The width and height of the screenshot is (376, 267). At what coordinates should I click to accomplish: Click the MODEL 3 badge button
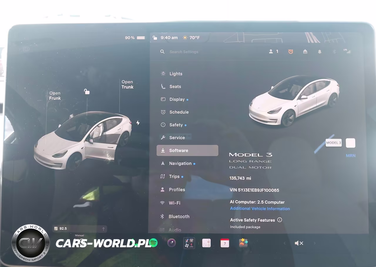point(334,143)
